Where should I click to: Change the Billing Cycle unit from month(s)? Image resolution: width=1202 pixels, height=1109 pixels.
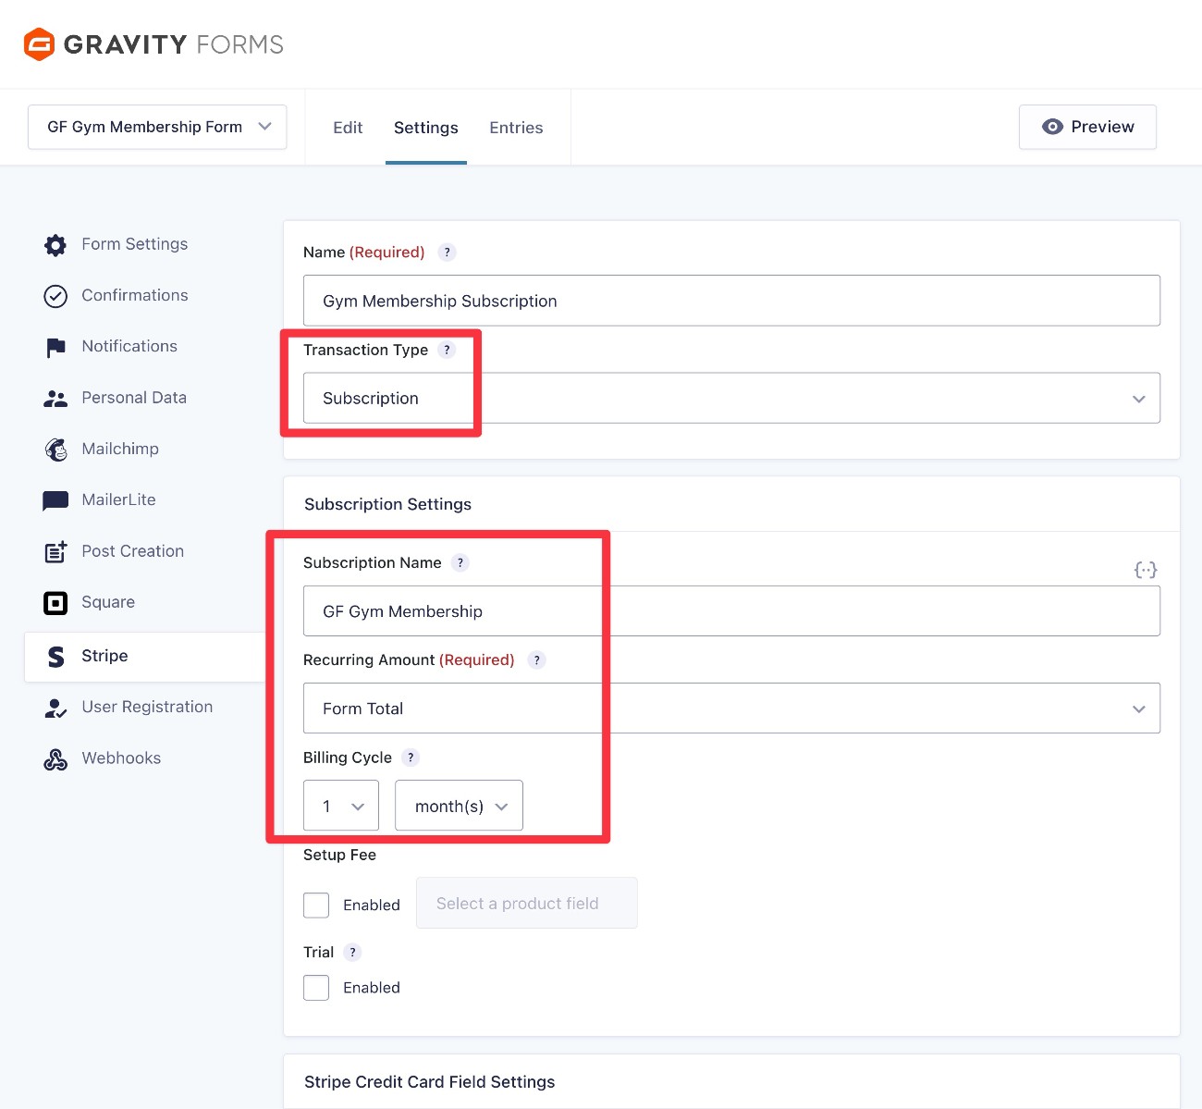pyautogui.click(x=459, y=806)
